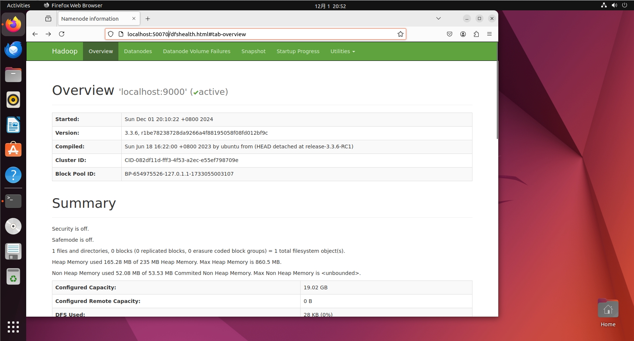Open Terminal from the Ubuntu dock
634x341 pixels.
pos(13,201)
